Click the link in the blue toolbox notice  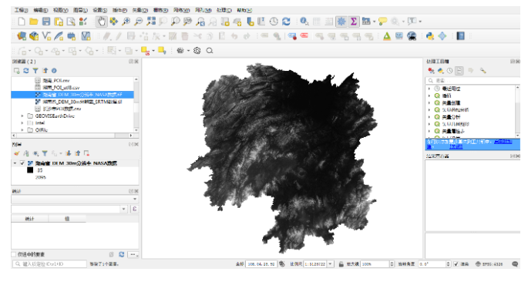[x=503, y=142]
